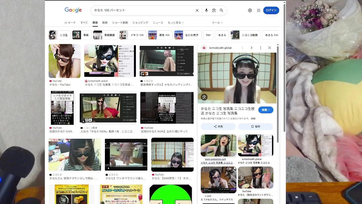Open lumoshealth.global かなた ニコ生 写真集 result
The width and height of the screenshot is (362, 204).
tap(110, 61)
